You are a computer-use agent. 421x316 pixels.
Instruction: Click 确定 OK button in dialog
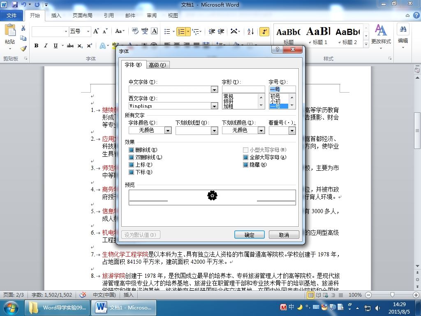point(250,235)
